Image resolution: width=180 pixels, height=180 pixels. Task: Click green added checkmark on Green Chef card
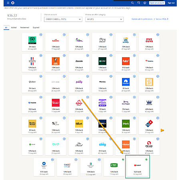pos(123,160)
